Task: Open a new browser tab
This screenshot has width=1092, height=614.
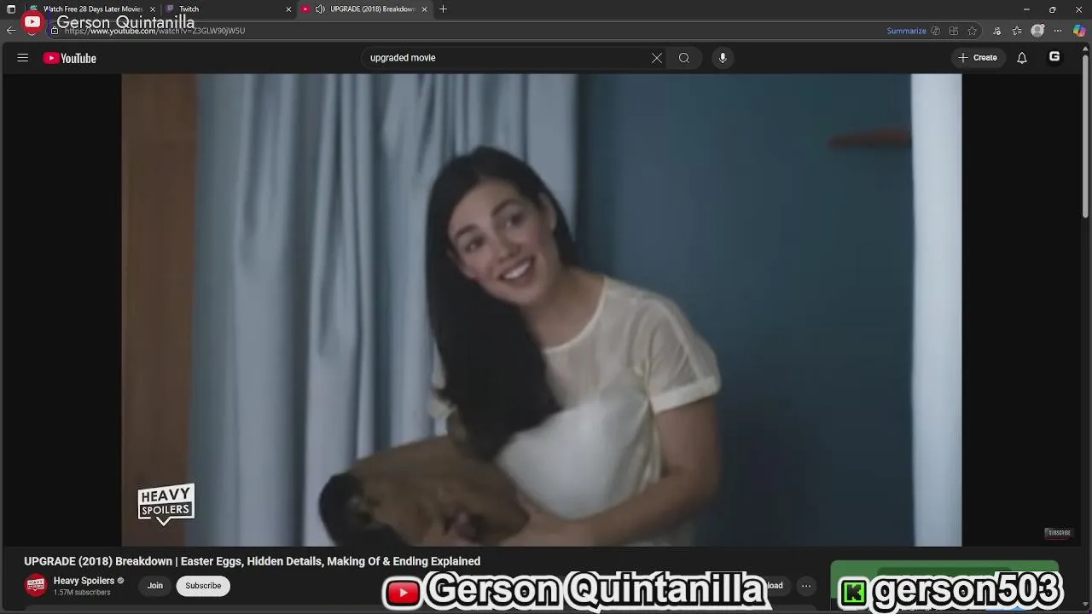Action: point(443,9)
